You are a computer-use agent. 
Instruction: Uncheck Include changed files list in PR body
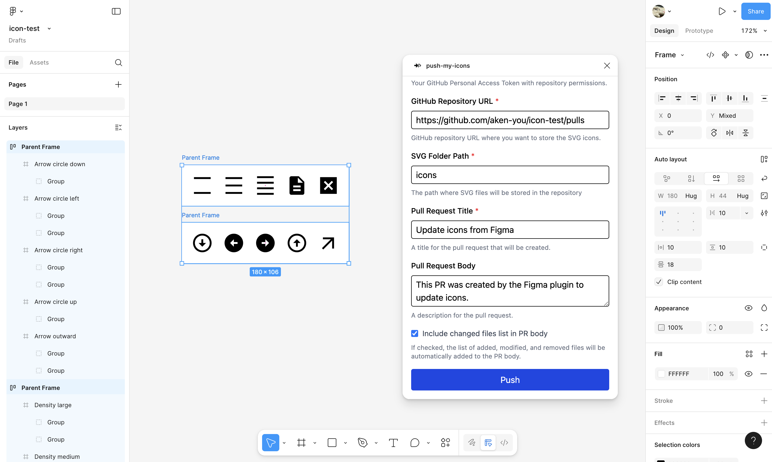click(x=414, y=333)
